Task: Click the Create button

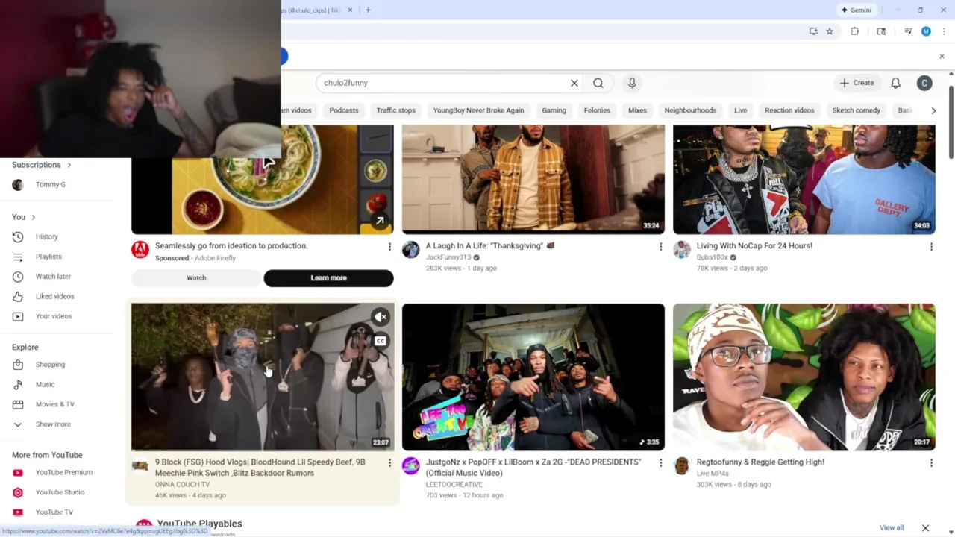Action: [x=857, y=83]
